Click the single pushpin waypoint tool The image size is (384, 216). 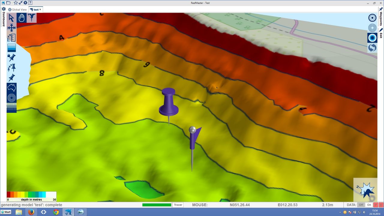tap(11, 77)
